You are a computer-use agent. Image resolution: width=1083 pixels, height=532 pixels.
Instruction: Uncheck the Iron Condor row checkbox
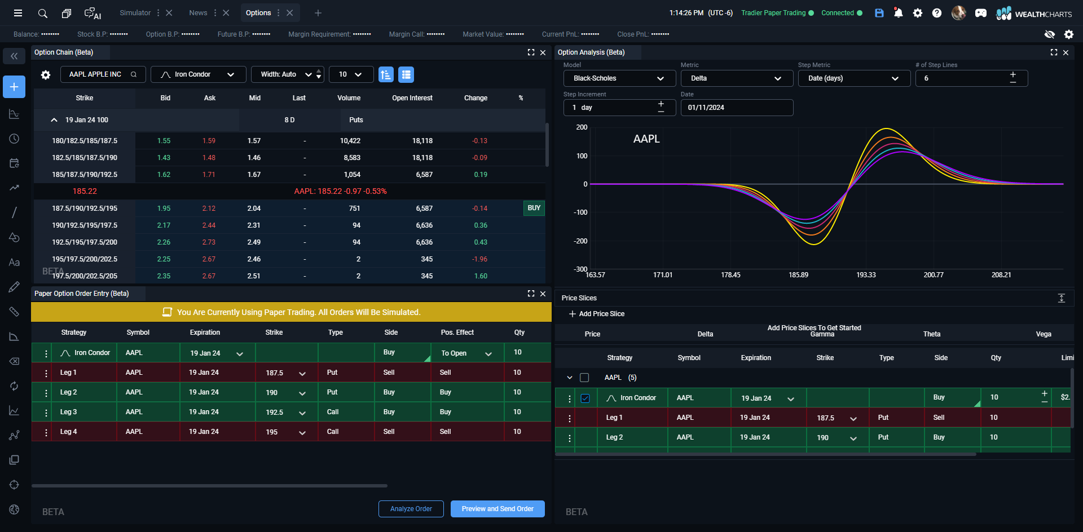pos(585,398)
